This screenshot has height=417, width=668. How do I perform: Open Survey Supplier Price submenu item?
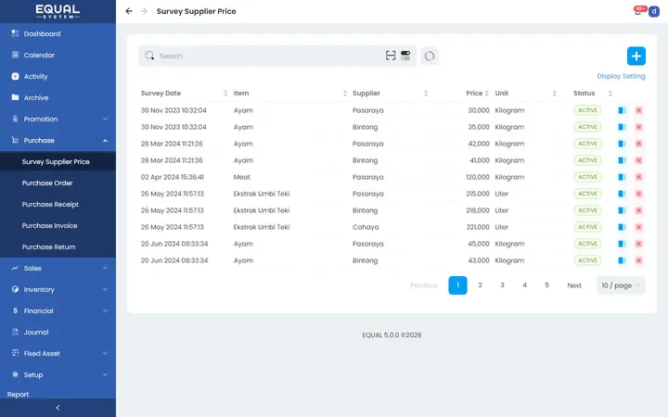click(x=58, y=161)
